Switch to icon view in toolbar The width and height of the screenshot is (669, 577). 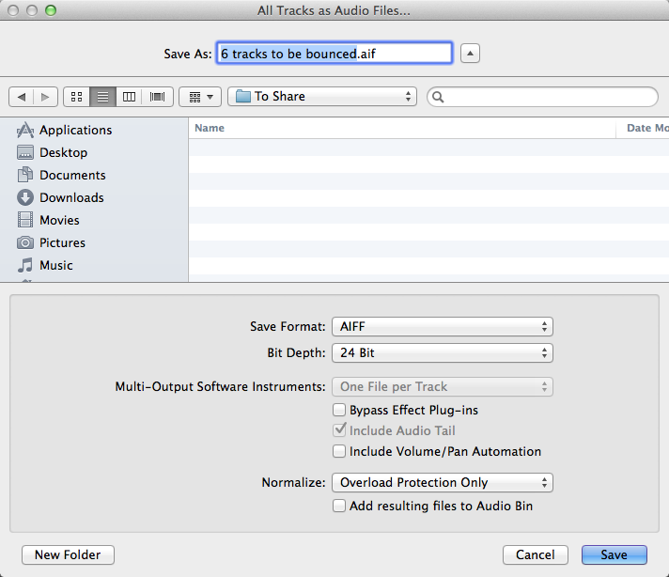coord(77,97)
